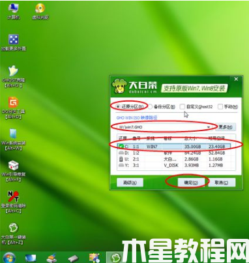Expand the image path dropdown arrow

[x=209, y=127]
